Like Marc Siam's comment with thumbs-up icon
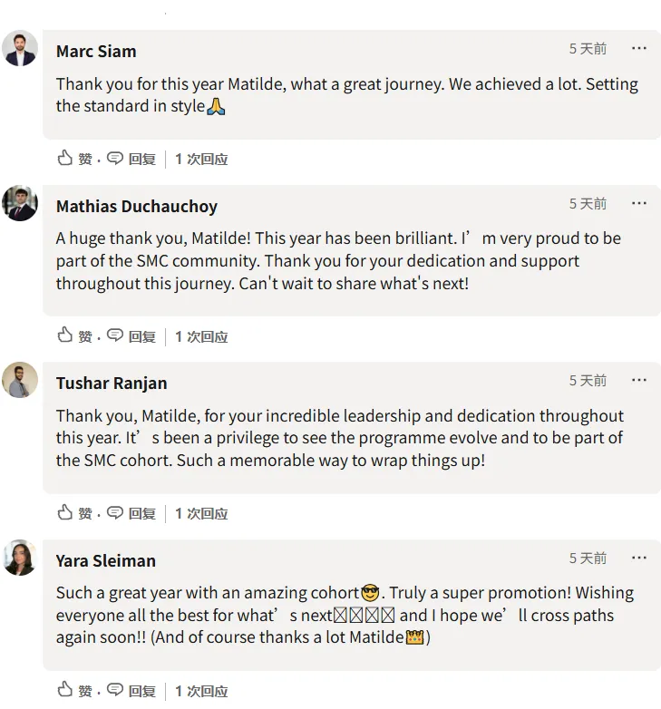This screenshot has height=709, width=661. point(65,159)
